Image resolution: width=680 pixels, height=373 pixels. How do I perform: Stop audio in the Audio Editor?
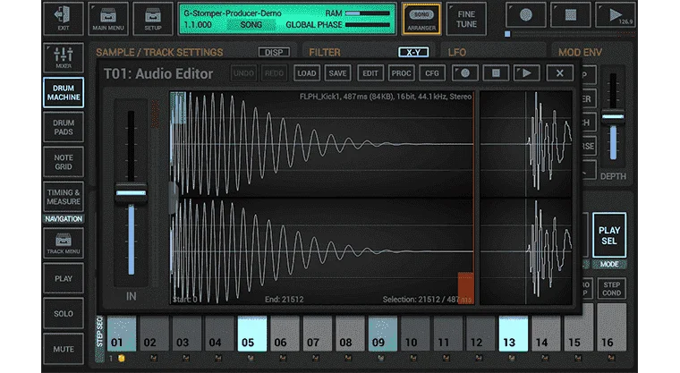point(496,73)
